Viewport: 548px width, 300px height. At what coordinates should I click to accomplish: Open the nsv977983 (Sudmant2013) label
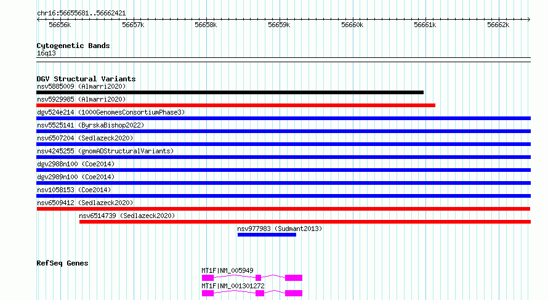pos(280,229)
